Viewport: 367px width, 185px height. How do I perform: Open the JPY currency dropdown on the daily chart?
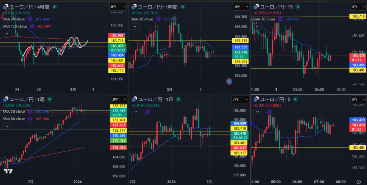click(x=238, y=99)
